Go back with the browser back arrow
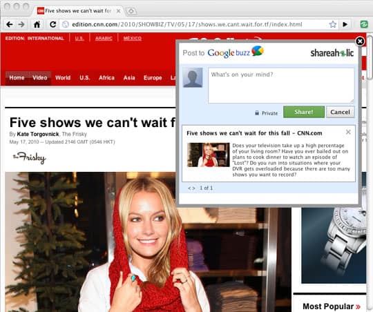The height and width of the screenshot is (312, 373). click(x=9, y=24)
